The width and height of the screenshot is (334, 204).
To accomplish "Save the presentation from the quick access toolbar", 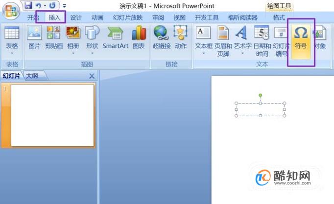I will (x=28, y=5).
